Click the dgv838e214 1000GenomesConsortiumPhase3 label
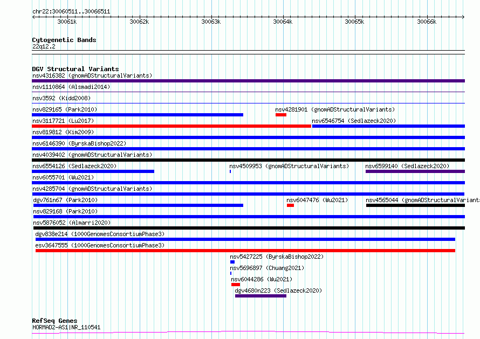 (100, 234)
